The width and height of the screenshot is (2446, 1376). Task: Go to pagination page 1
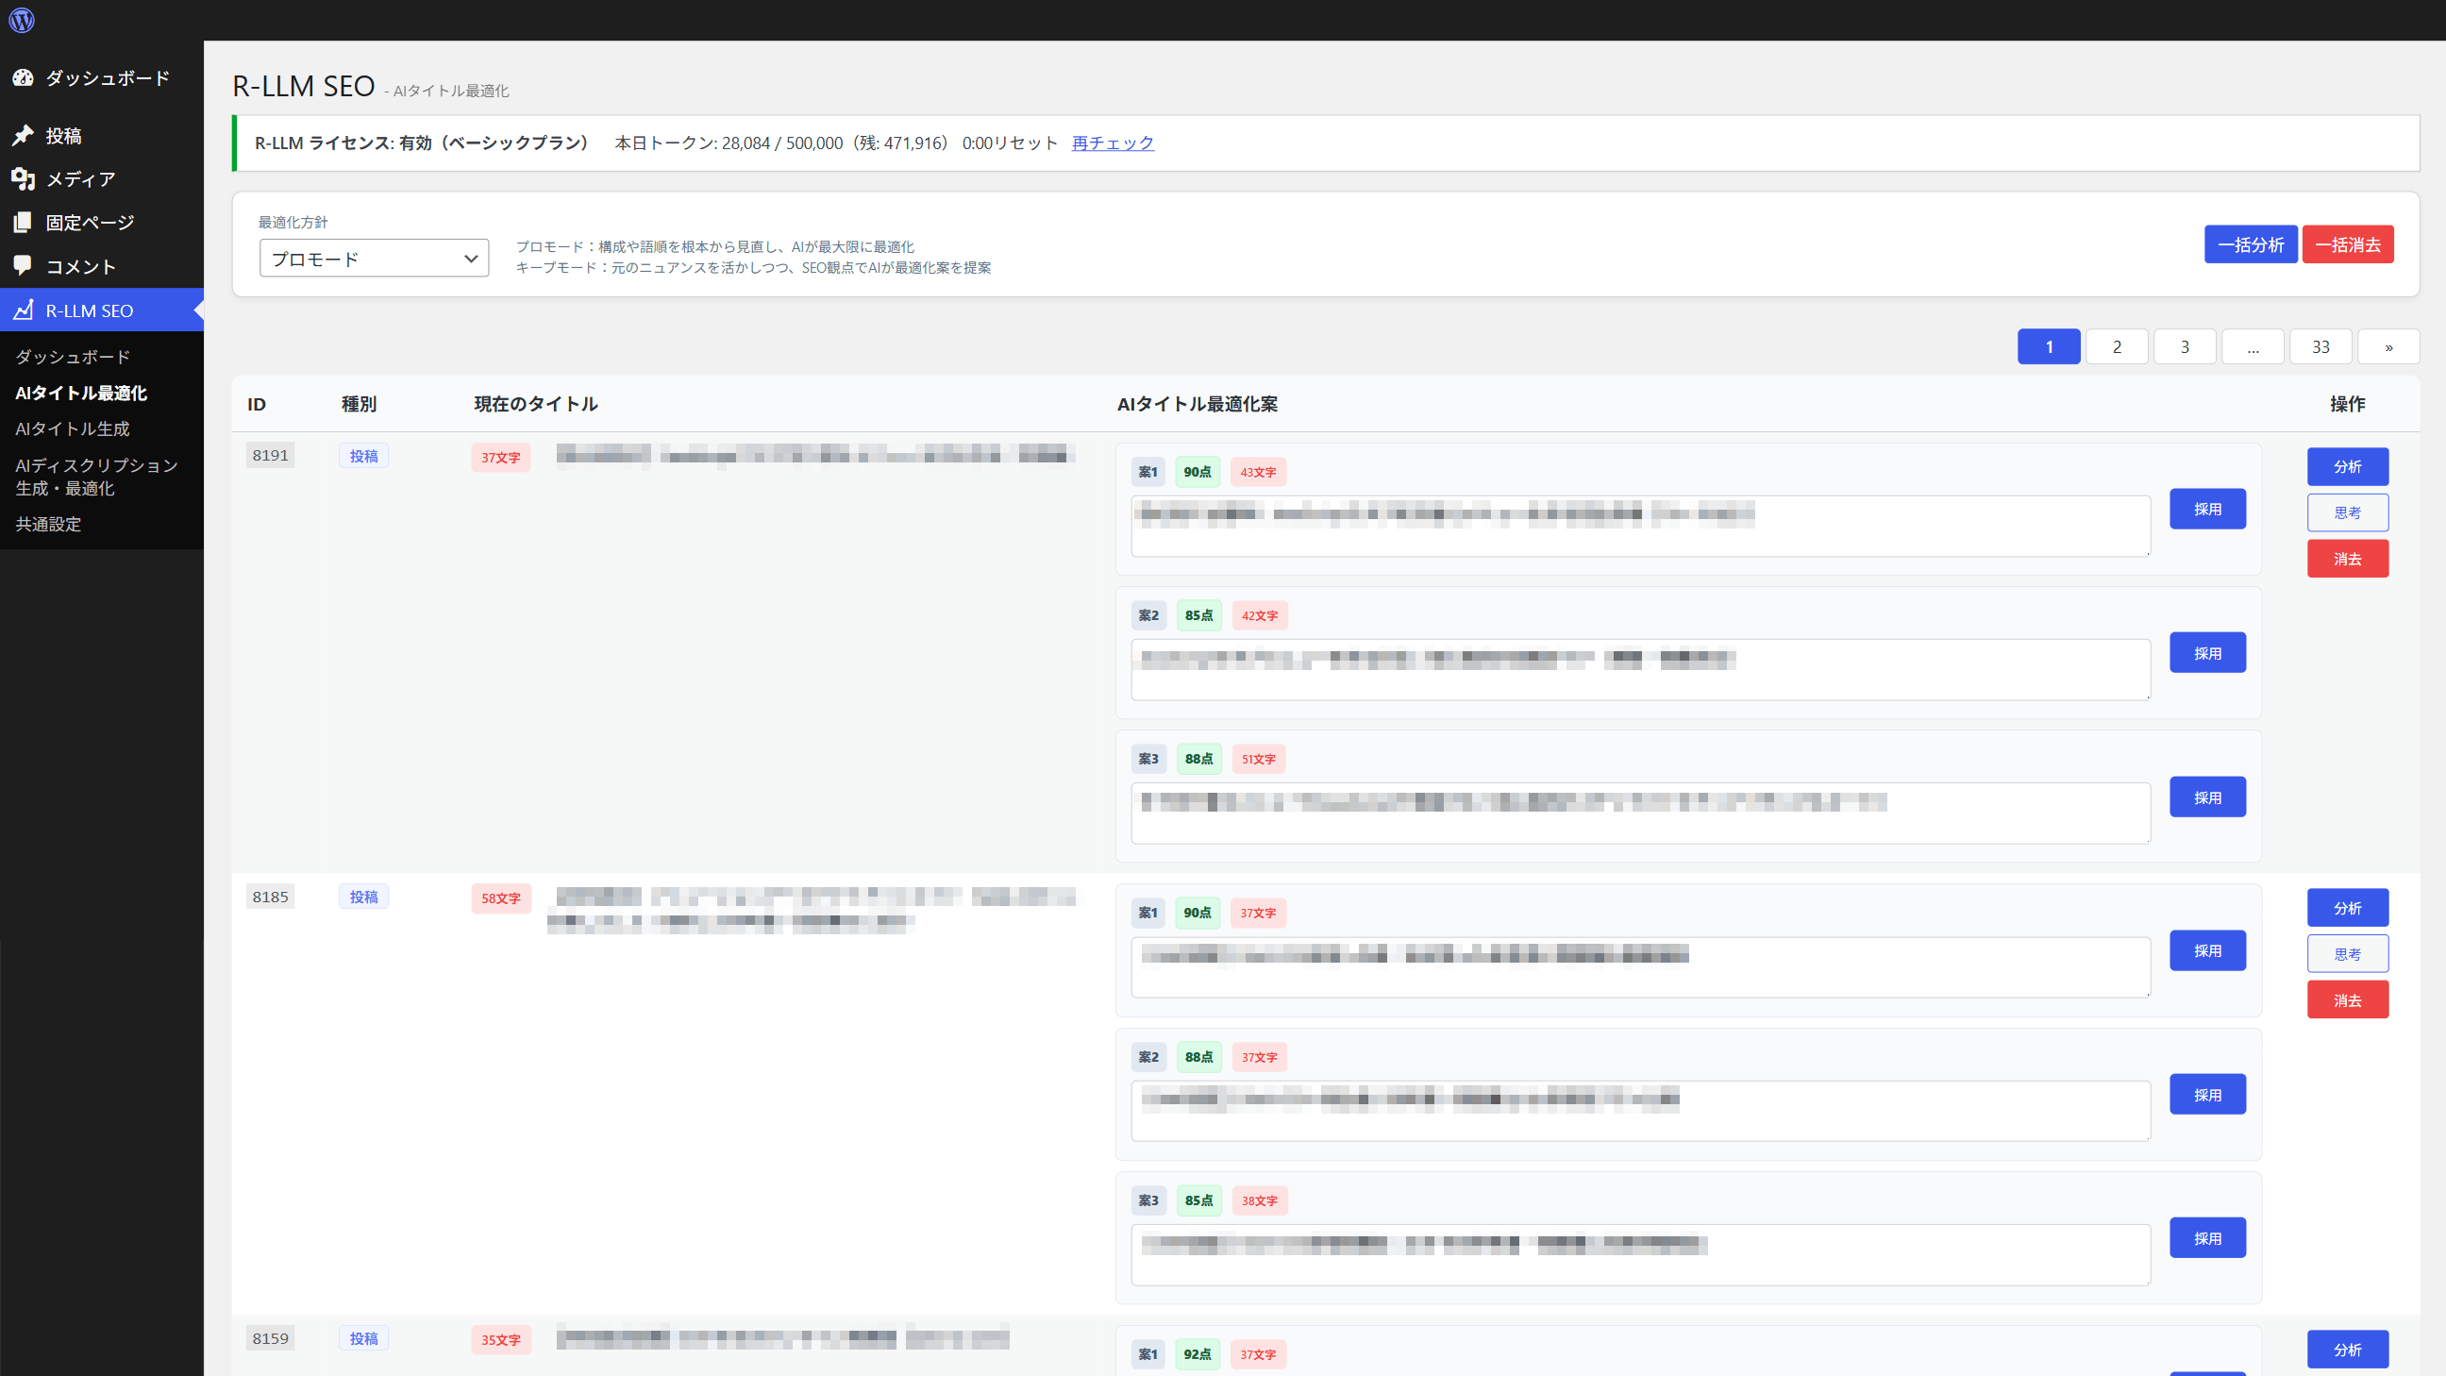2049,346
